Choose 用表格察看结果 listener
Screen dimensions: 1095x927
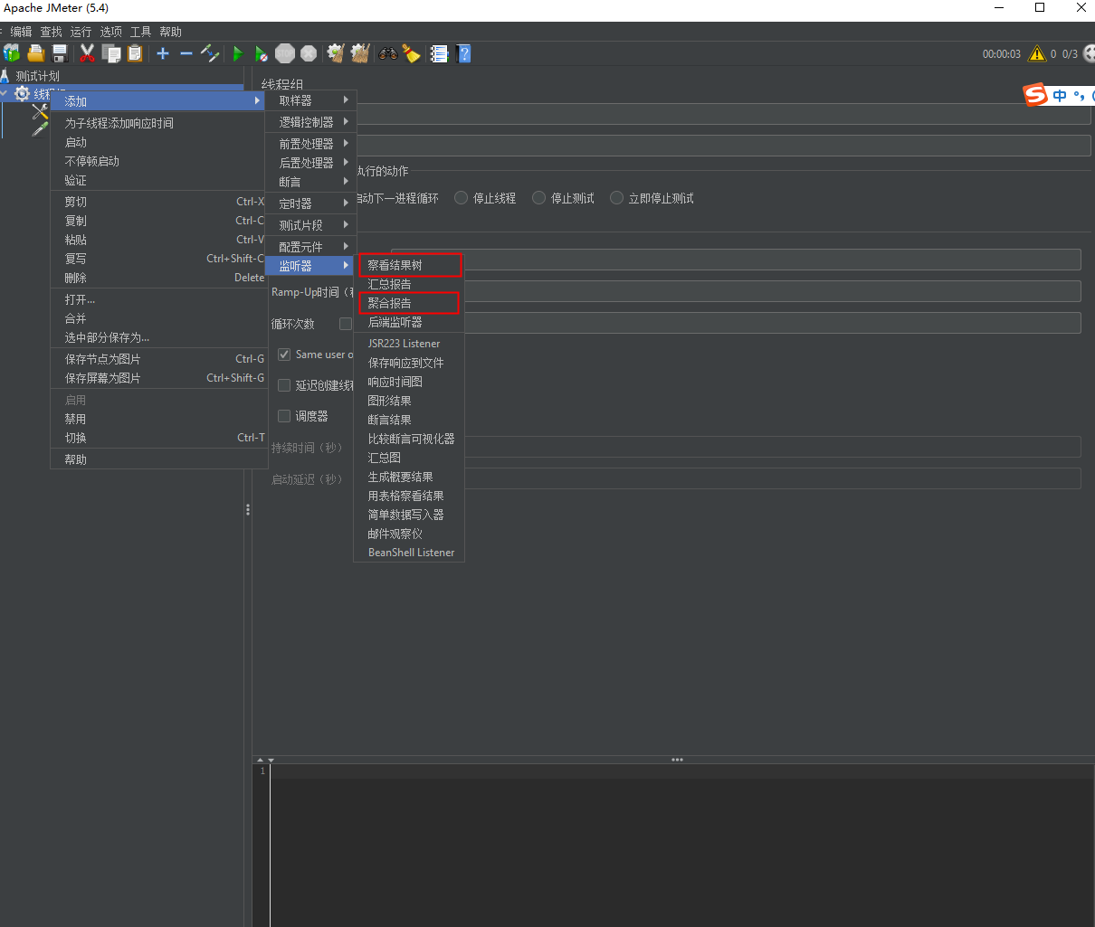point(409,496)
